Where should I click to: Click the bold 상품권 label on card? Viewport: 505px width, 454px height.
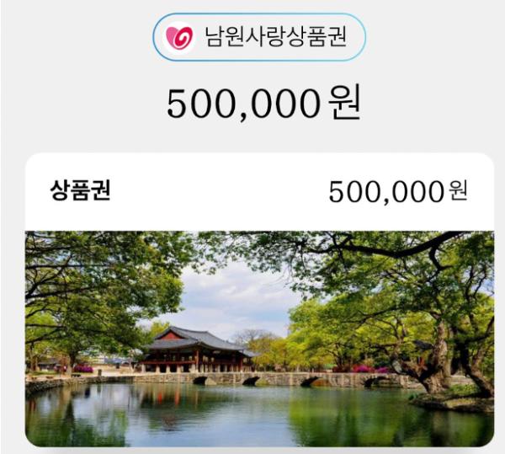click(80, 190)
